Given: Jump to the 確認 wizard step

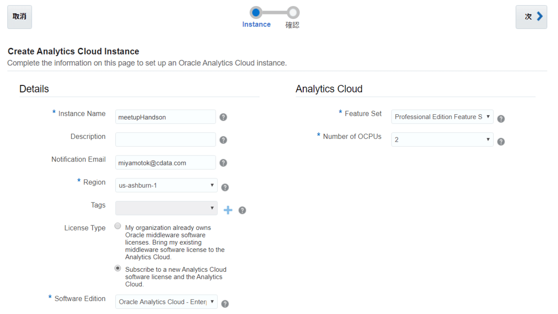Looking at the screenshot, I should tap(293, 13).
